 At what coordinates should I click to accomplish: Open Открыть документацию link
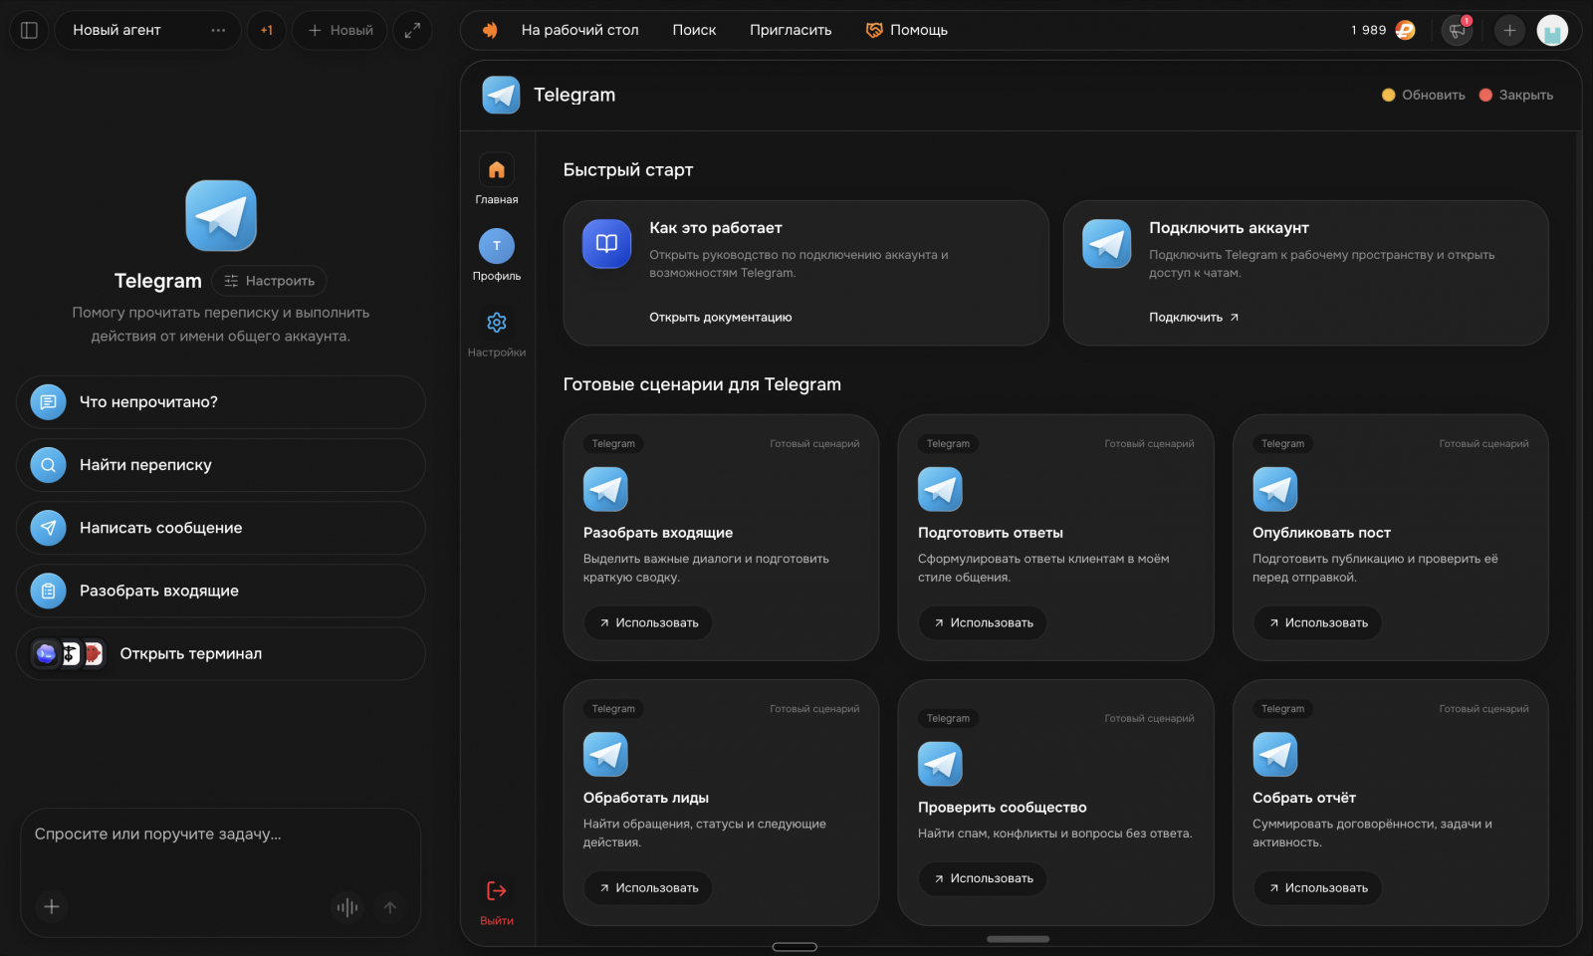[x=721, y=318]
